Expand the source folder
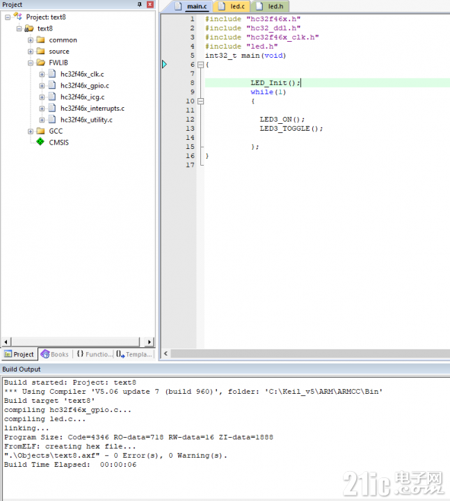Image resolution: width=450 pixels, height=501 pixels. 31,51
